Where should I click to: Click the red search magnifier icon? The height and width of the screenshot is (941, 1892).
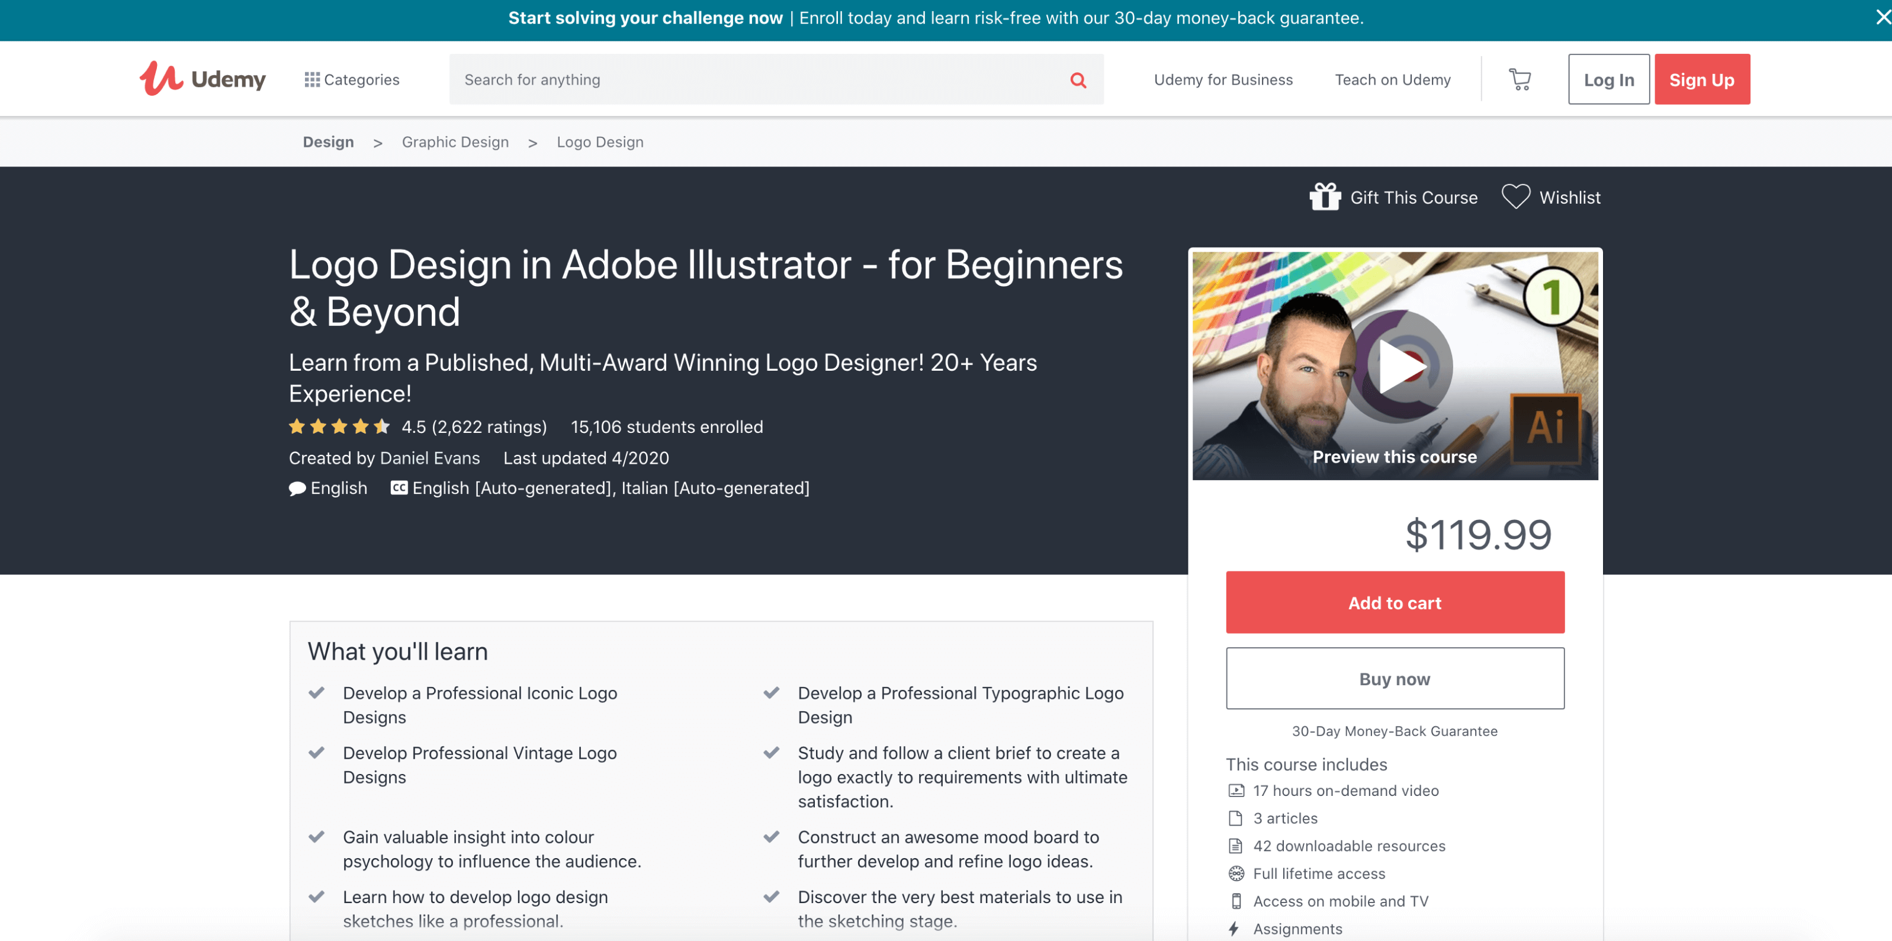[1078, 79]
